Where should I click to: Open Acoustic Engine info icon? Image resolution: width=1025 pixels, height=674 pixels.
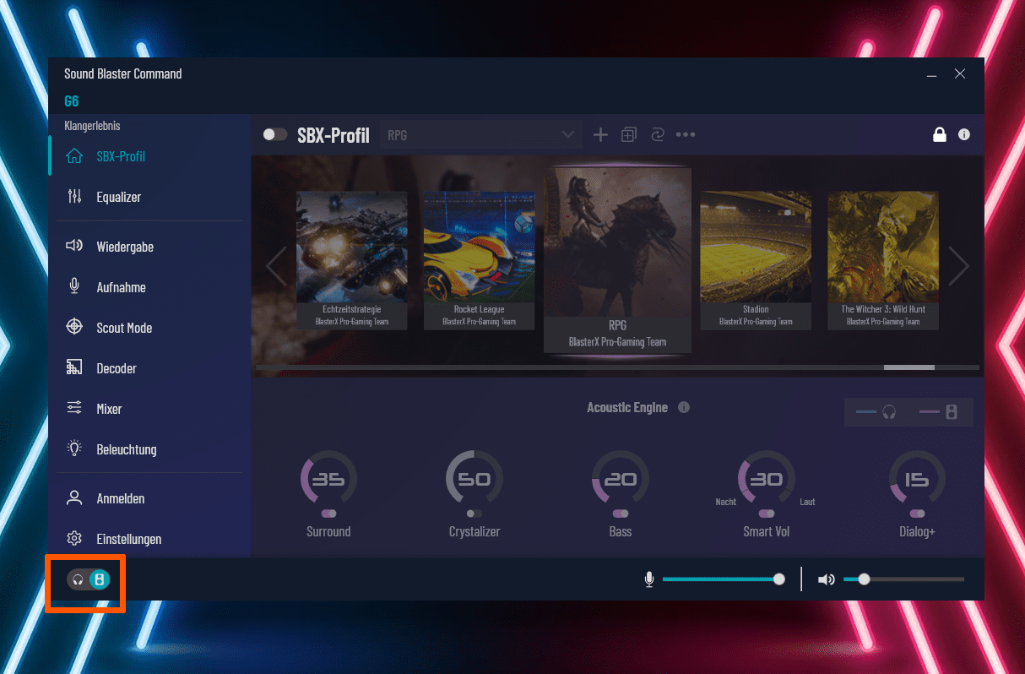(684, 407)
